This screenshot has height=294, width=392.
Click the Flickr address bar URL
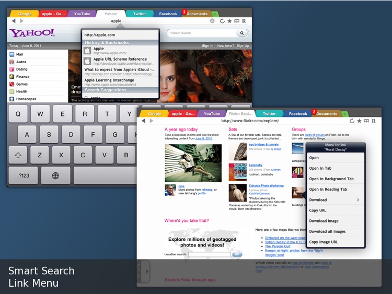coord(250,121)
